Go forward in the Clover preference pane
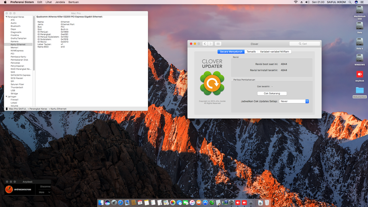 (x=210, y=44)
